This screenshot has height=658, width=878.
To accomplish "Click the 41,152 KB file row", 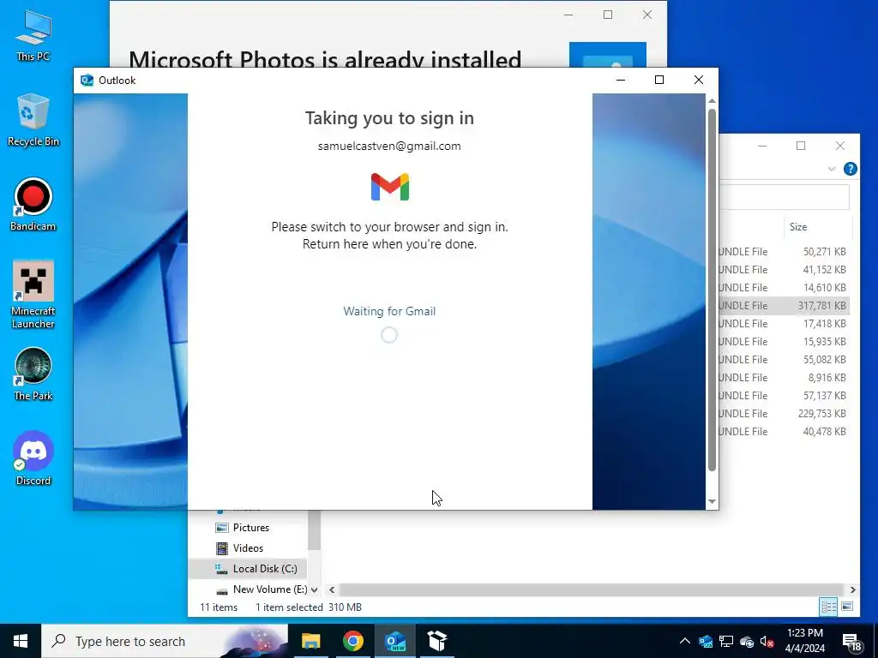I will point(784,270).
